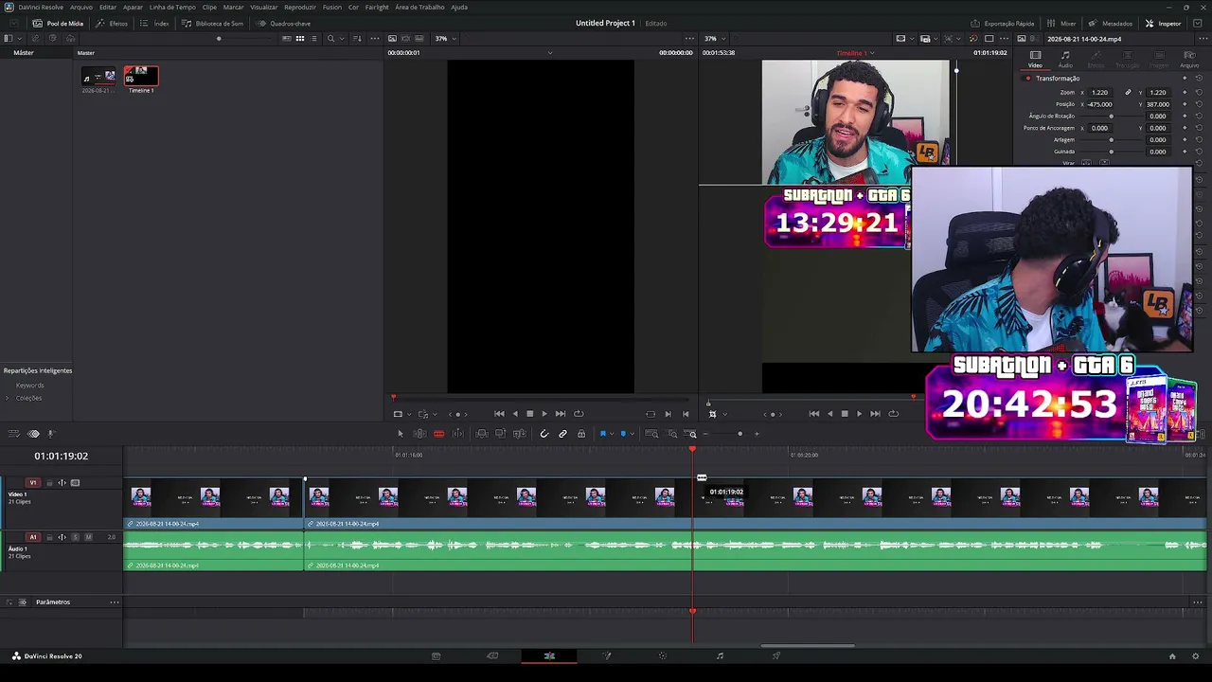Activate the trim edit mode tool

coord(419,434)
